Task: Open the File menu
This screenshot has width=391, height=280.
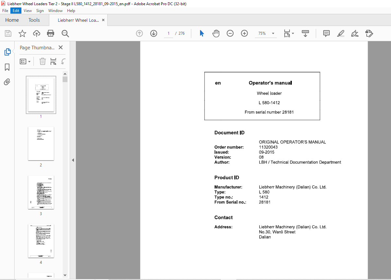Action: click(x=5, y=11)
